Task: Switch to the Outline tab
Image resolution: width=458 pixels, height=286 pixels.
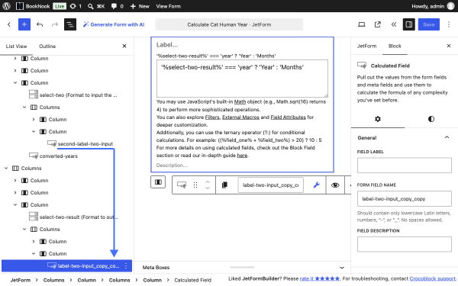Action: click(47, 46)
